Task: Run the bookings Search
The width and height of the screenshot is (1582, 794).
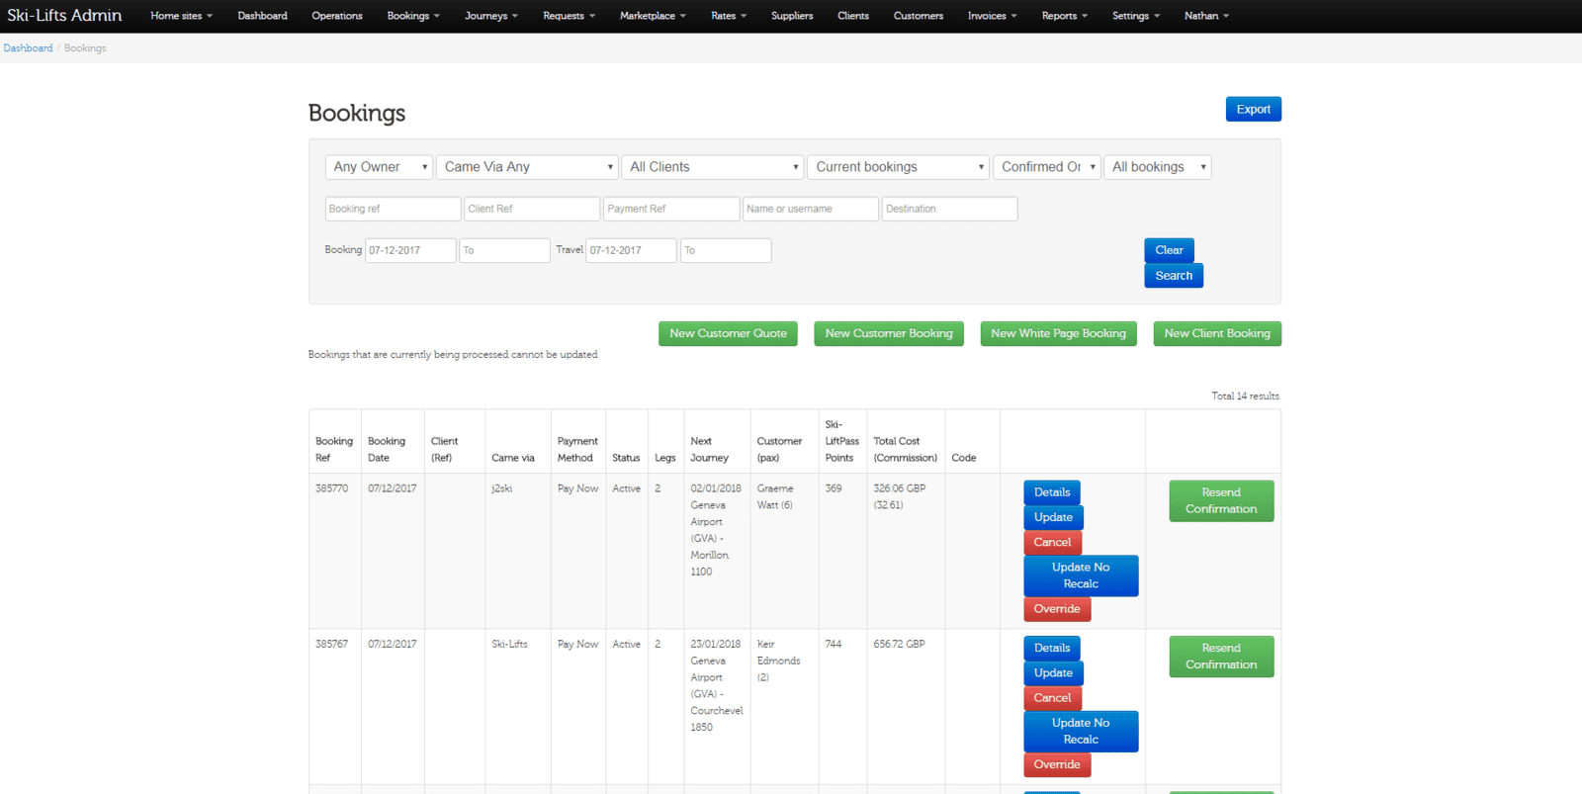Action: (x=1174, y=276)
